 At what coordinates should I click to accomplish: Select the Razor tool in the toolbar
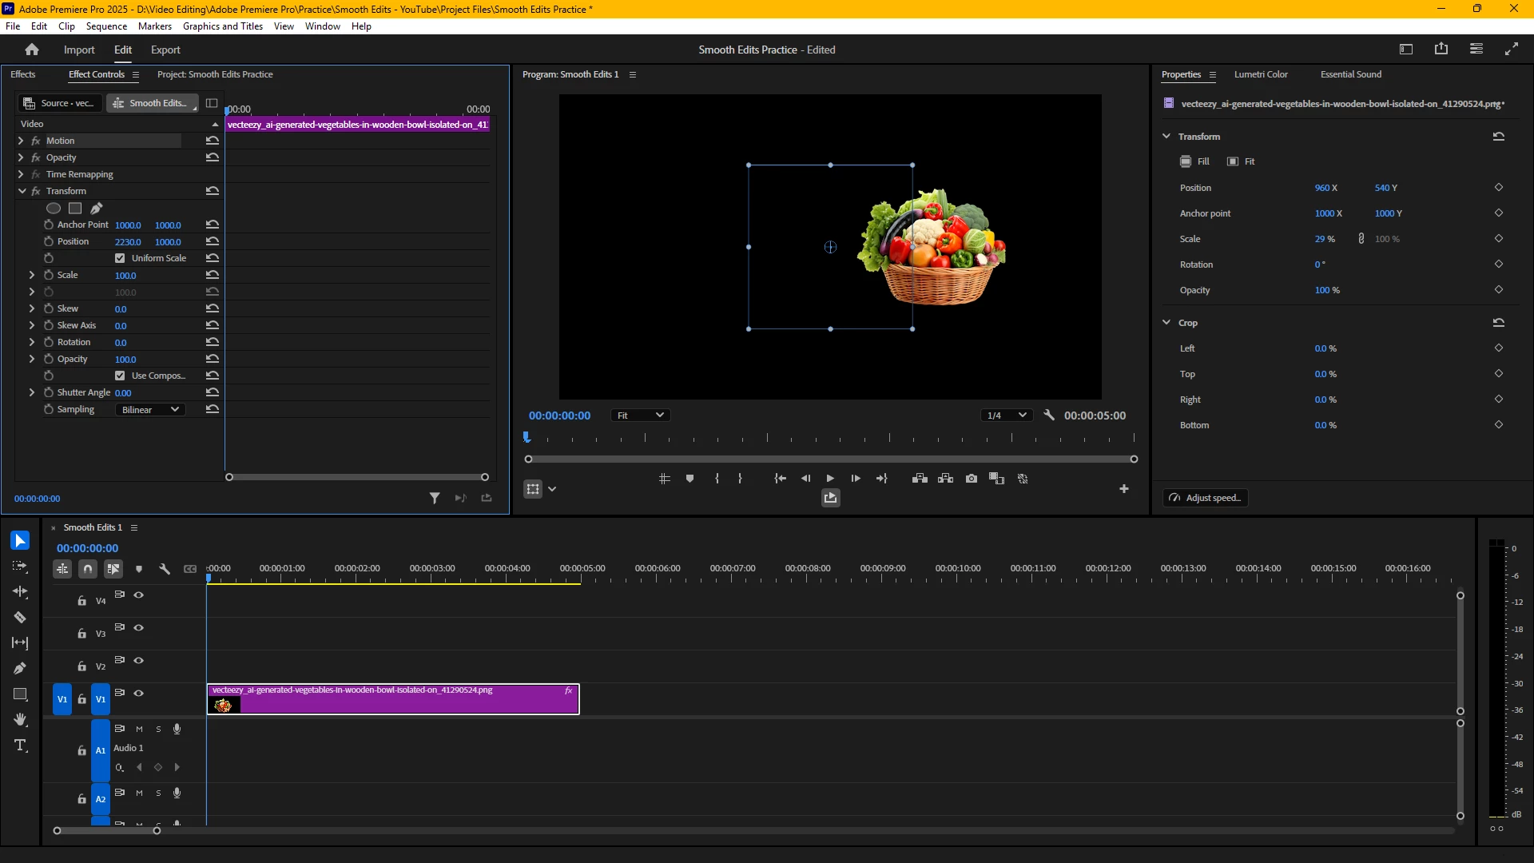(x=20, y=617)
